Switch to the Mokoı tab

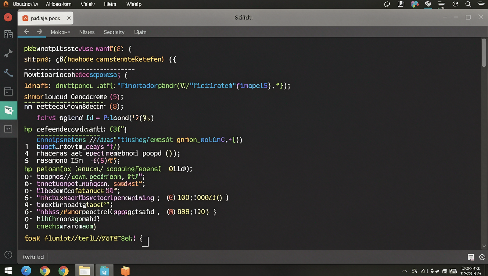click(60, 32)
